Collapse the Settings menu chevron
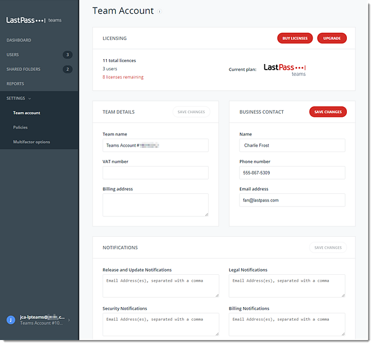Image resolution: width=373 pixels, height=345 pixels. tap(29, 98)
